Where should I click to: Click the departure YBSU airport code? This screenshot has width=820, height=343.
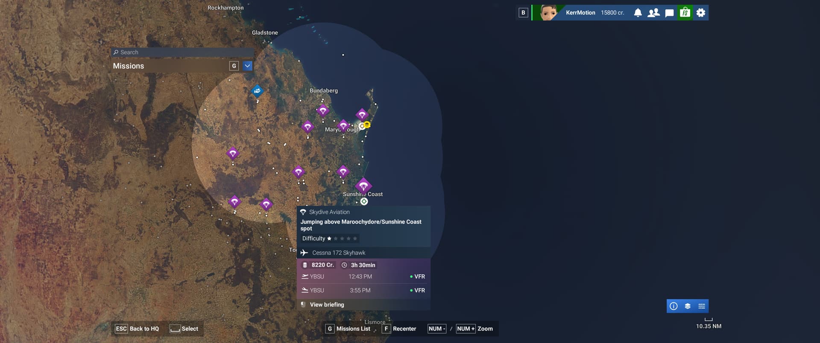pos(317,276)
